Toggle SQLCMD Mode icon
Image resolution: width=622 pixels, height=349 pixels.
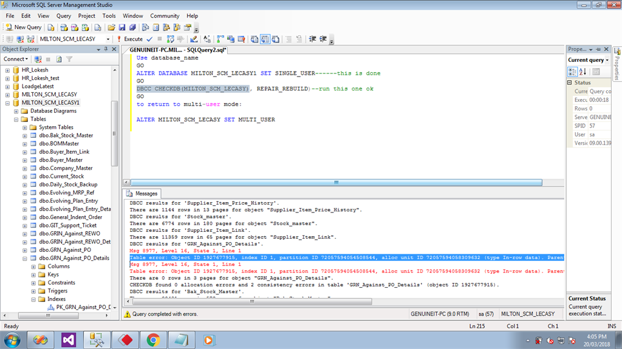pyautogui.click(x=241, y=39)
